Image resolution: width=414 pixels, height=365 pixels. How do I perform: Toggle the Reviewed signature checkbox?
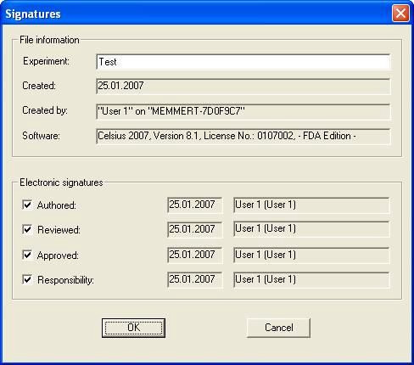[27, 229]
